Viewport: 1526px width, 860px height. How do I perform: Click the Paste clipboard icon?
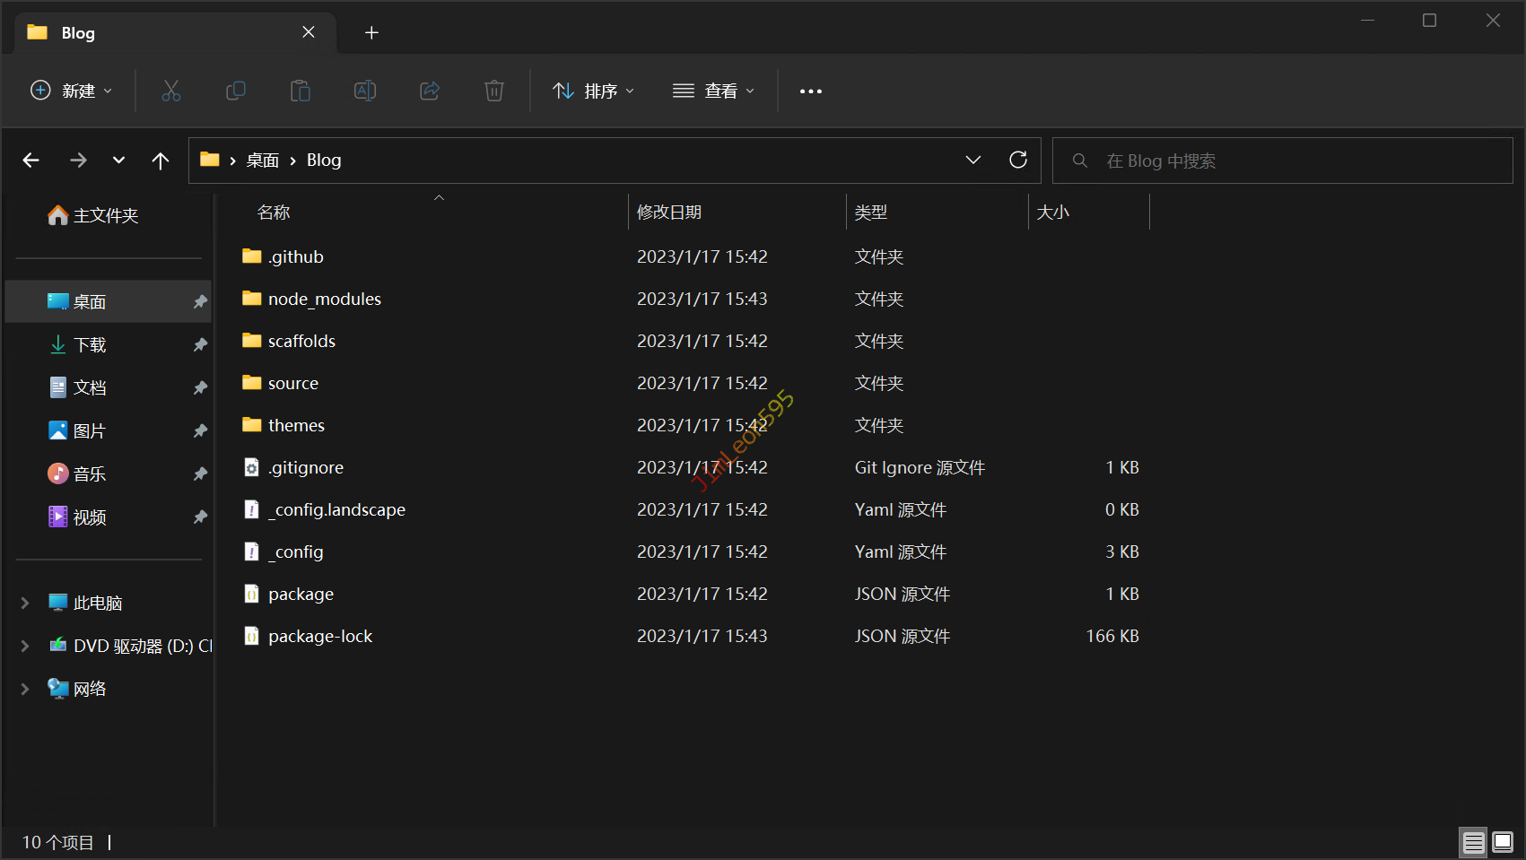[301, 91]
